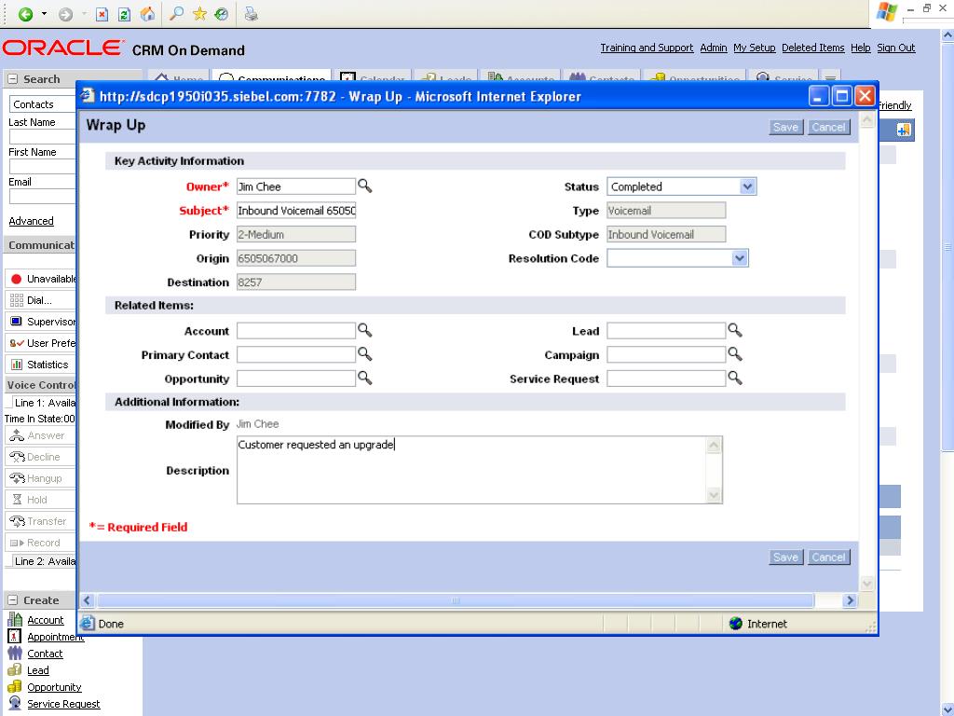Screen dimensions: 954x716
Task: Click the Save button below the Description field
Action: pyautogui.click(x=785, y=558)
